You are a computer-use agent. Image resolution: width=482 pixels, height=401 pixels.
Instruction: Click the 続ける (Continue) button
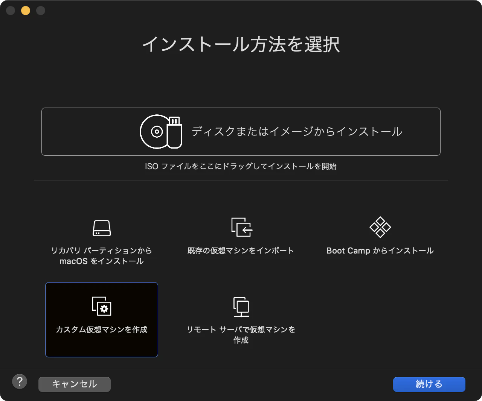(429, 384)
